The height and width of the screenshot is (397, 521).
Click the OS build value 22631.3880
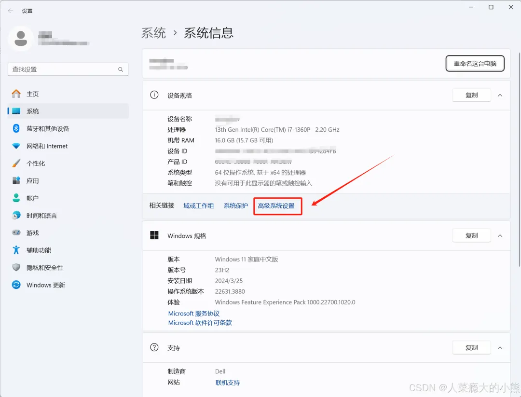tap(230, 291)
